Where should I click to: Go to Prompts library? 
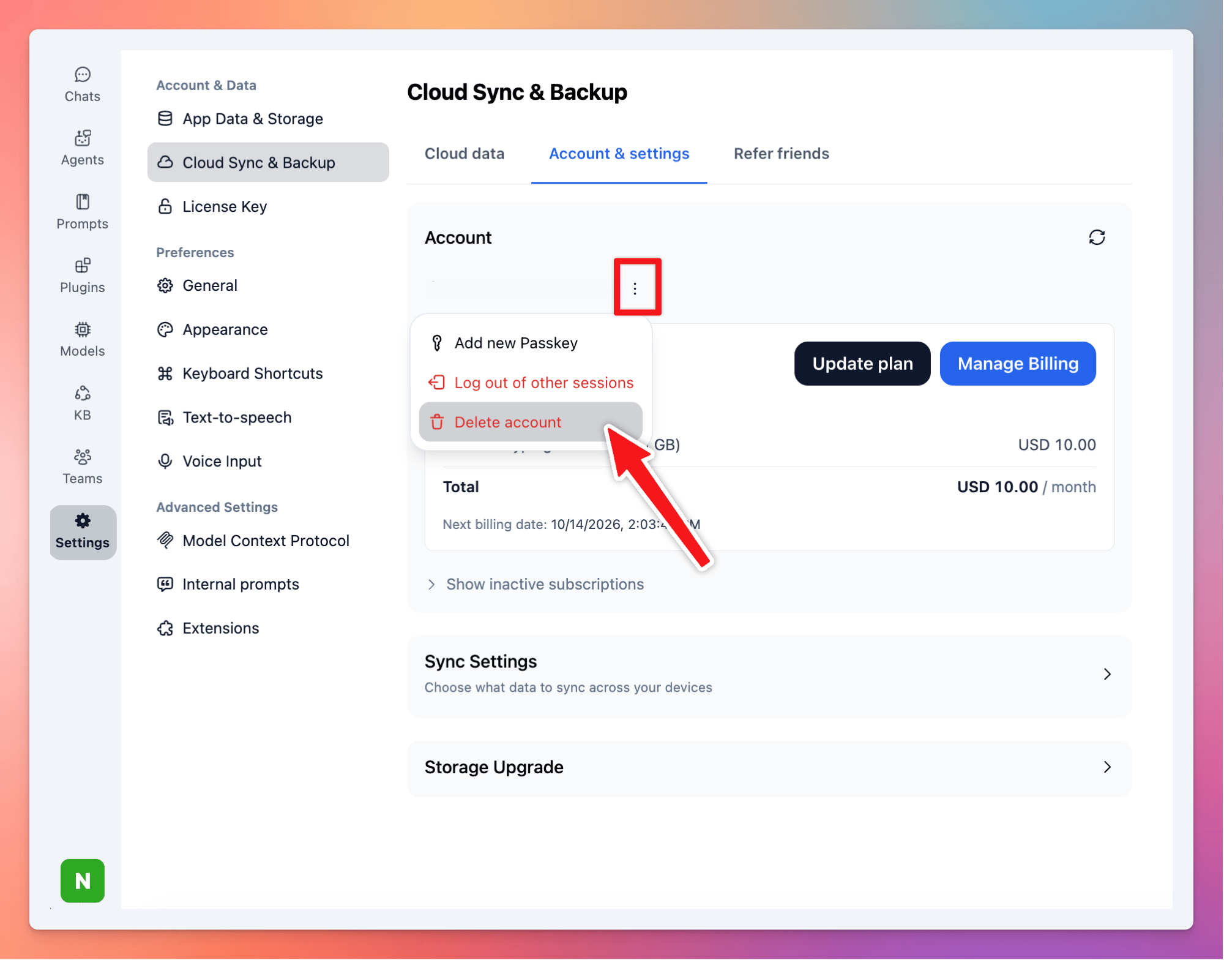click(83, 212)
